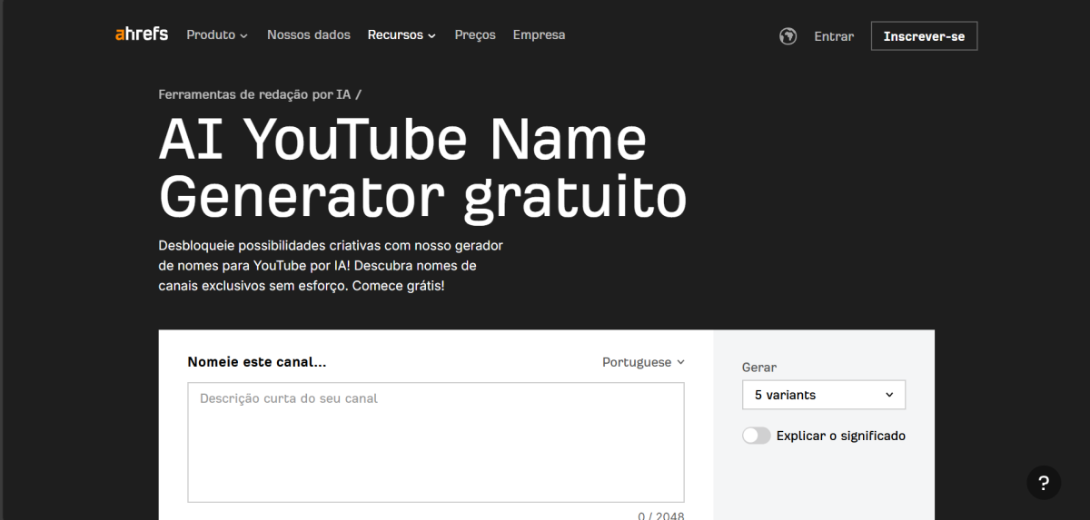Screen dimensions: 1090x520
Task: Toggle Explicar o significado switch
Action: (756, 436)
